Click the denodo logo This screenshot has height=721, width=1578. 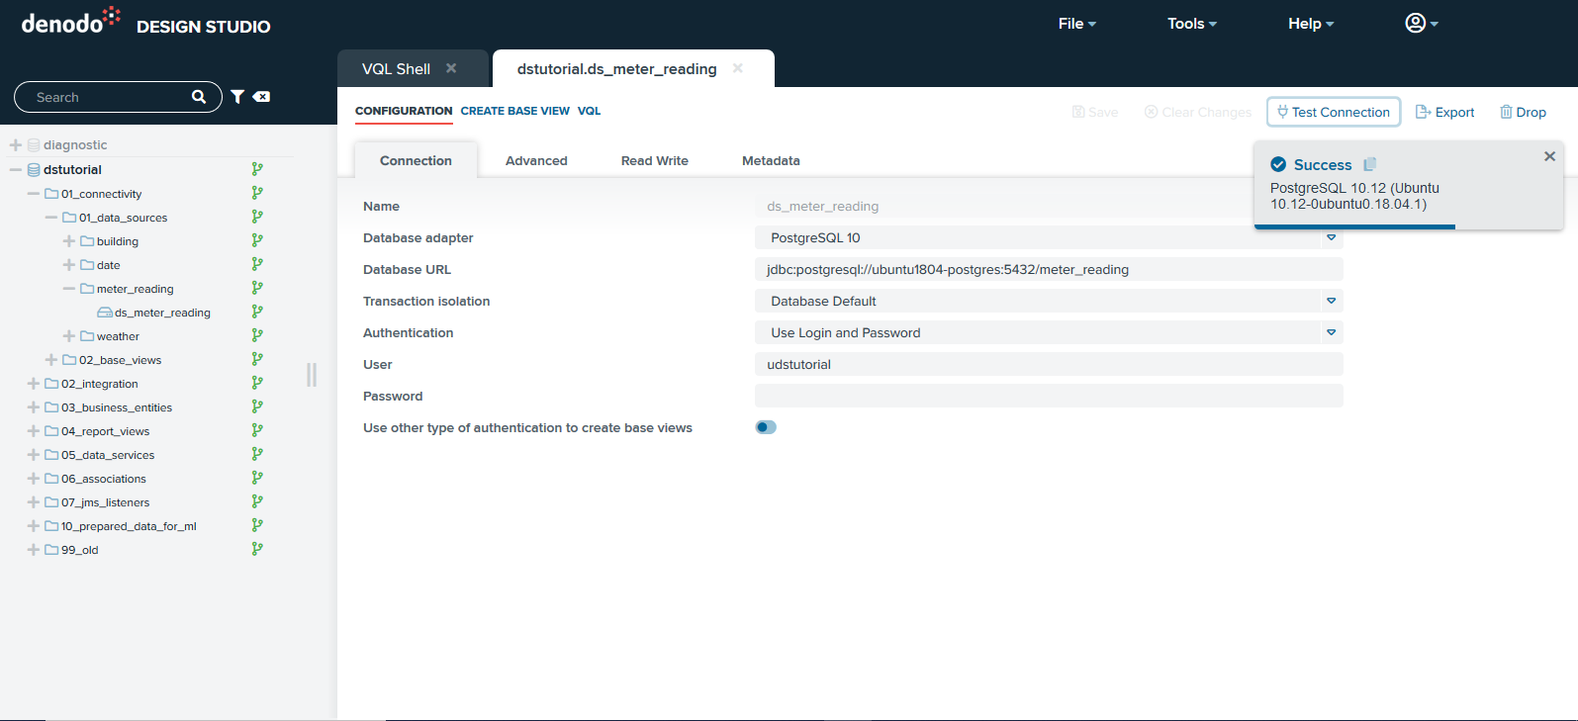coord(71,21)
